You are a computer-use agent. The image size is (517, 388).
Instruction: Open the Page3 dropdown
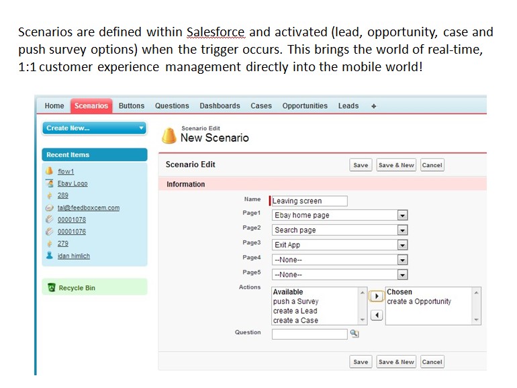[x=340, y=245]
